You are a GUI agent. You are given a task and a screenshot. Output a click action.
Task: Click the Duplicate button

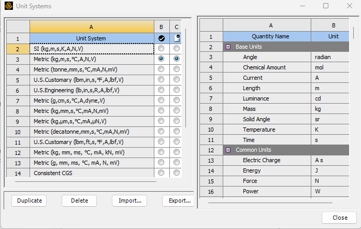29,201
